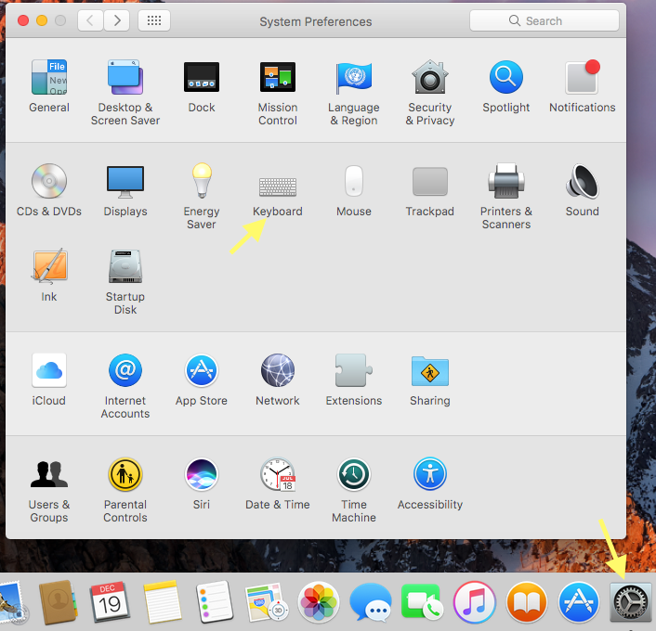The width and height of the screenshot is (656, 631).
Task: Launch FaceTime from the Dock
Action: 422,602
